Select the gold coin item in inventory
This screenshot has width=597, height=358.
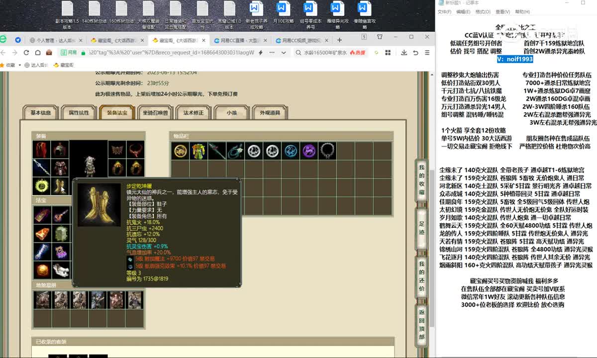(x=180, y=151)
